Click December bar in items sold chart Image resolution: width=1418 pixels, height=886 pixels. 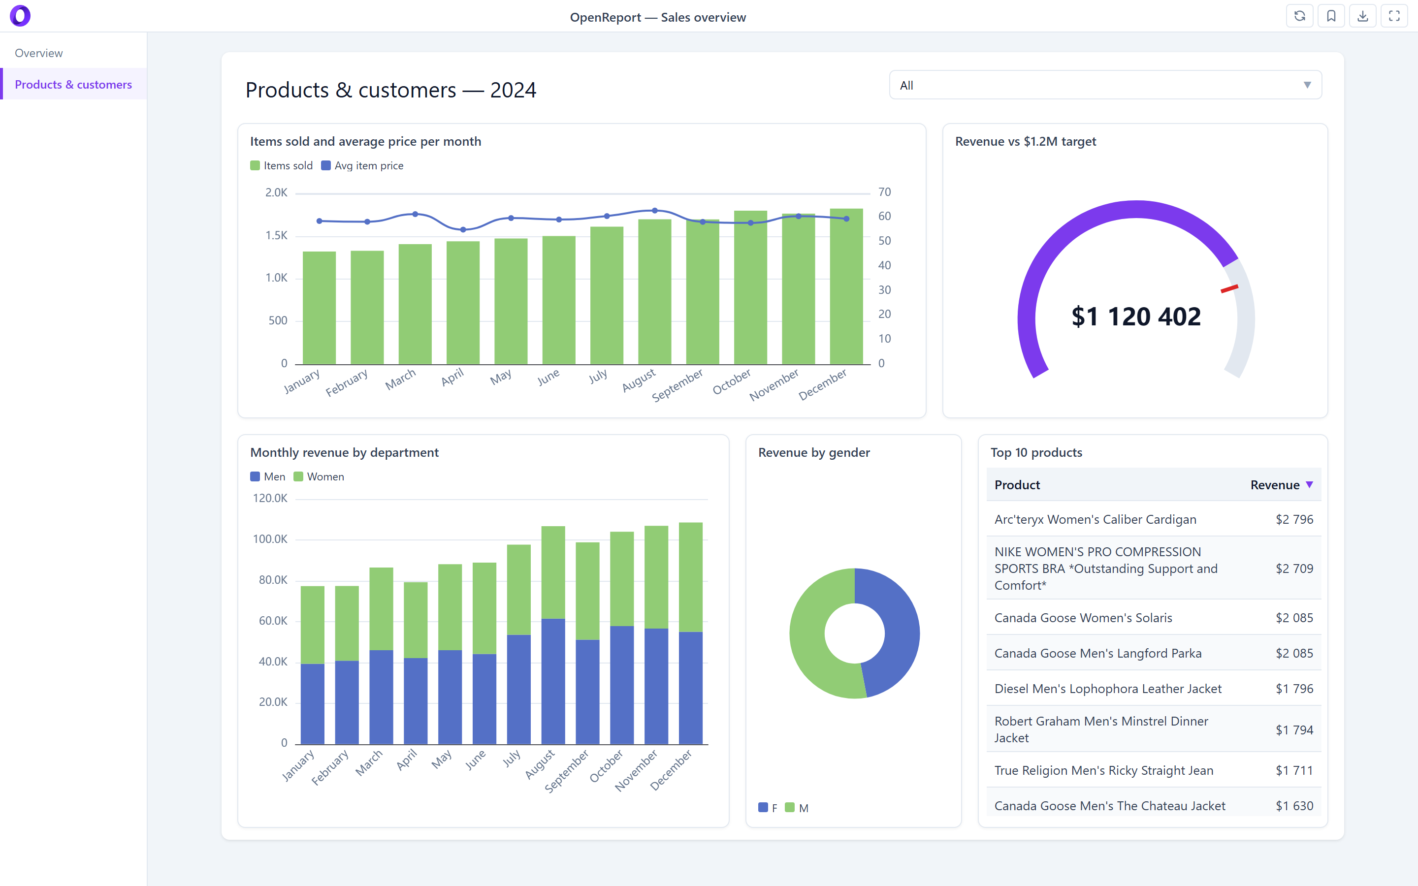pos(846,286)
